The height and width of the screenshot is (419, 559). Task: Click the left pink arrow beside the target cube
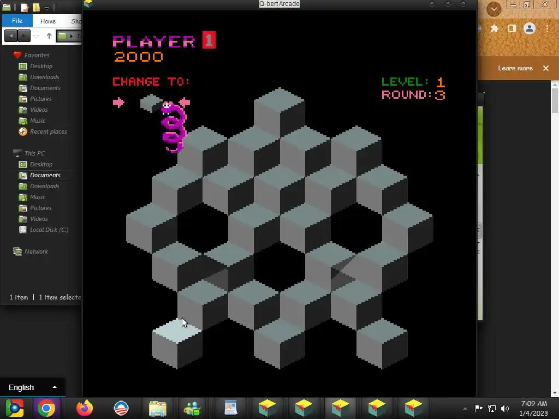pos(118,103)
